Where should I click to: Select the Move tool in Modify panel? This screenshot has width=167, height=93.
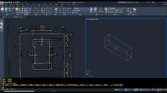click(x=46, y=9)
